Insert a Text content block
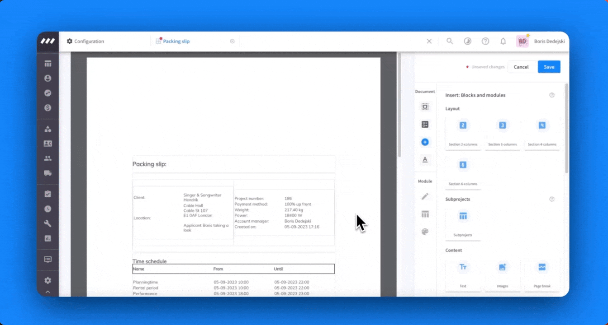 (463, 275)
